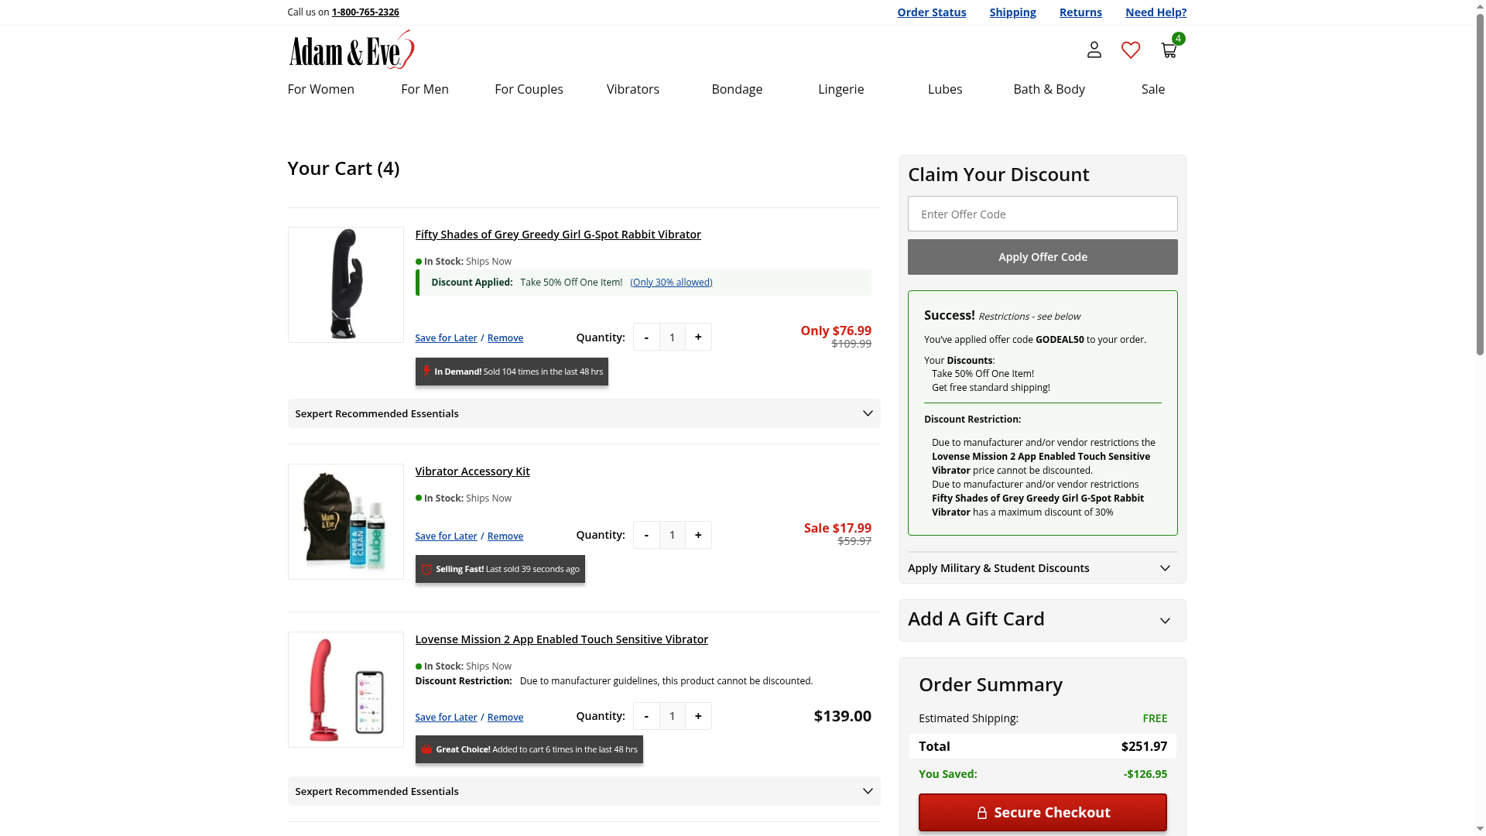The height and width of the screenshot is (836, 1486).
Task: Remove the Vibrator Accessory Kit from cart
Action: click(x=505, y=536)
